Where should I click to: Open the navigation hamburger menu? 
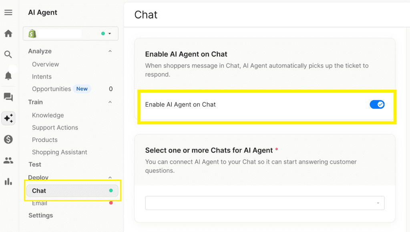pyautogui.click(x=8, y=12)
